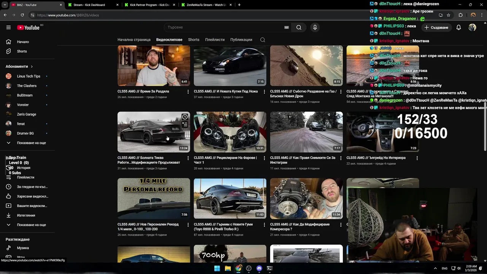The image size is (487, 274).
Task: Add hovered video to queue icon
Action: pyautogui.click(x=185, y=124)
